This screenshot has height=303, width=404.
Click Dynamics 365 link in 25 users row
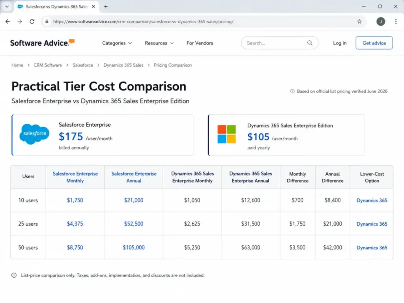click(372, 224)
